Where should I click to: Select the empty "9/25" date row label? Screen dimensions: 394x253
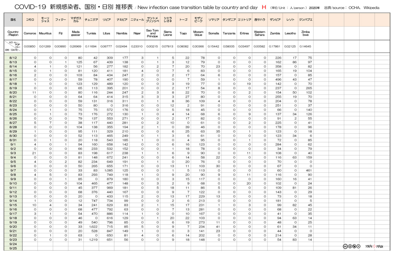pyautogui.click(x=13, y=248)
